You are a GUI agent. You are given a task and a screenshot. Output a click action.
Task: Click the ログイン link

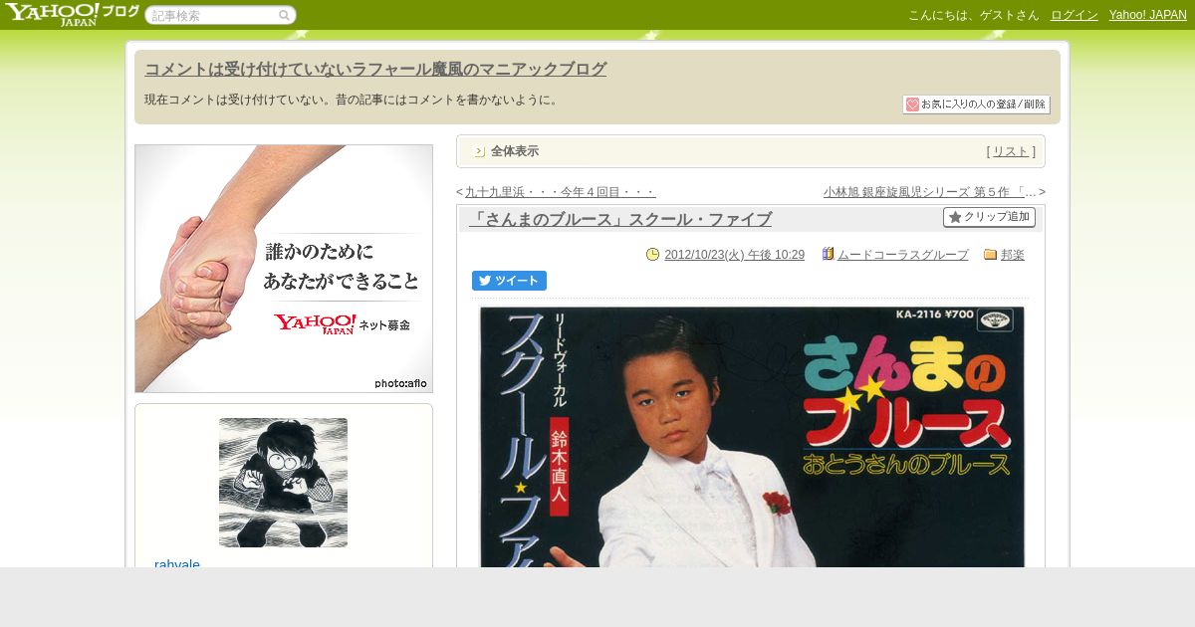click(1075, 15)
